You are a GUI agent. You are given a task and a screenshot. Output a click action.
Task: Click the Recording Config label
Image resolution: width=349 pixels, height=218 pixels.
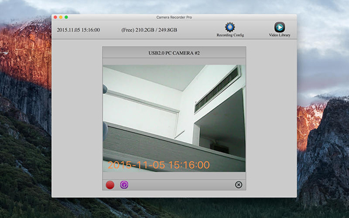click(230, 35)
